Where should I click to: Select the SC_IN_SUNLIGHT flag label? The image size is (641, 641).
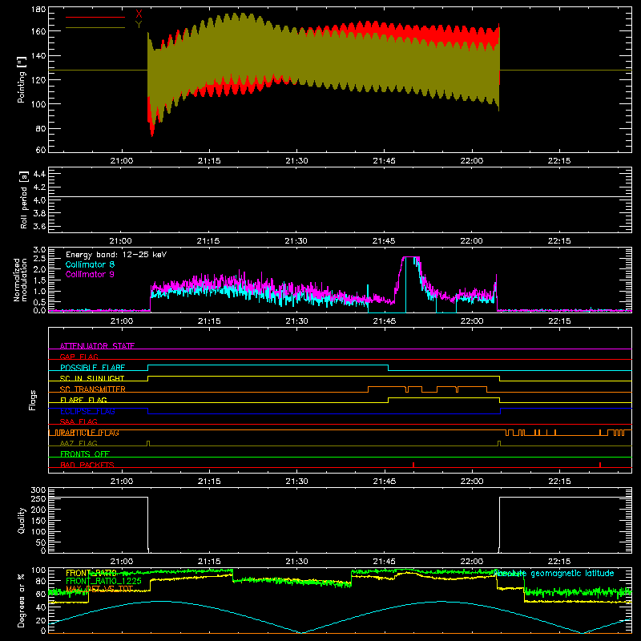pos(92,378)
